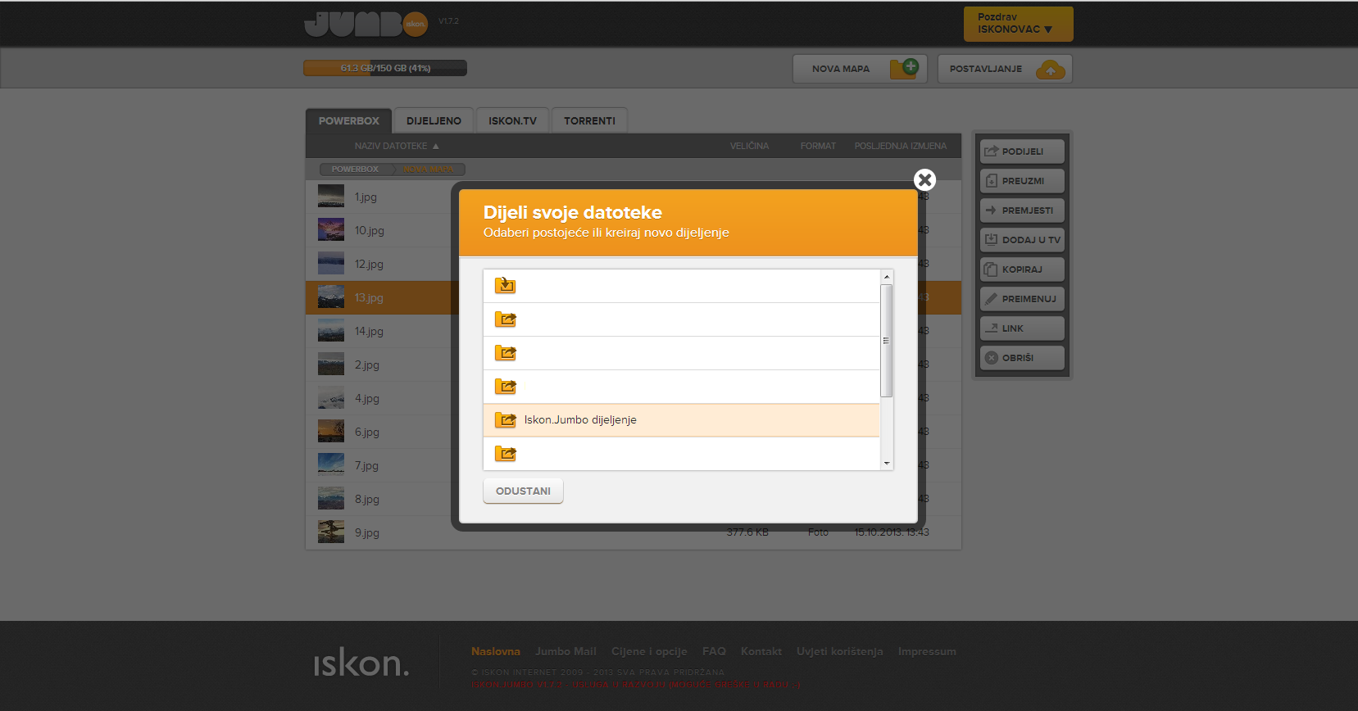Click the LINK button in sidebar
This screenshot has width=1358, height=711.
click(x=1022, y=328)
